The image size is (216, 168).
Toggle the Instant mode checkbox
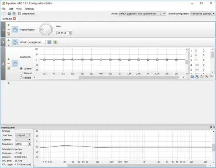tap(20, 14)
